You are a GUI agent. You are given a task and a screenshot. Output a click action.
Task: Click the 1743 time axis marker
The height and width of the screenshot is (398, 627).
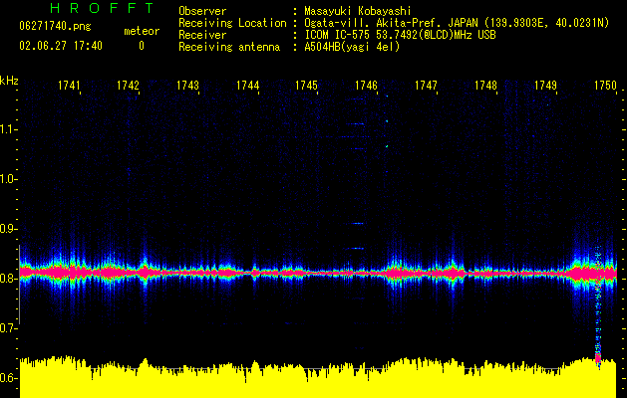point(188,86)
